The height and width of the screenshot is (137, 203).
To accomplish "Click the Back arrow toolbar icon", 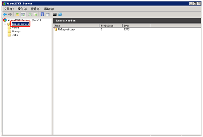I will (5, 15).
